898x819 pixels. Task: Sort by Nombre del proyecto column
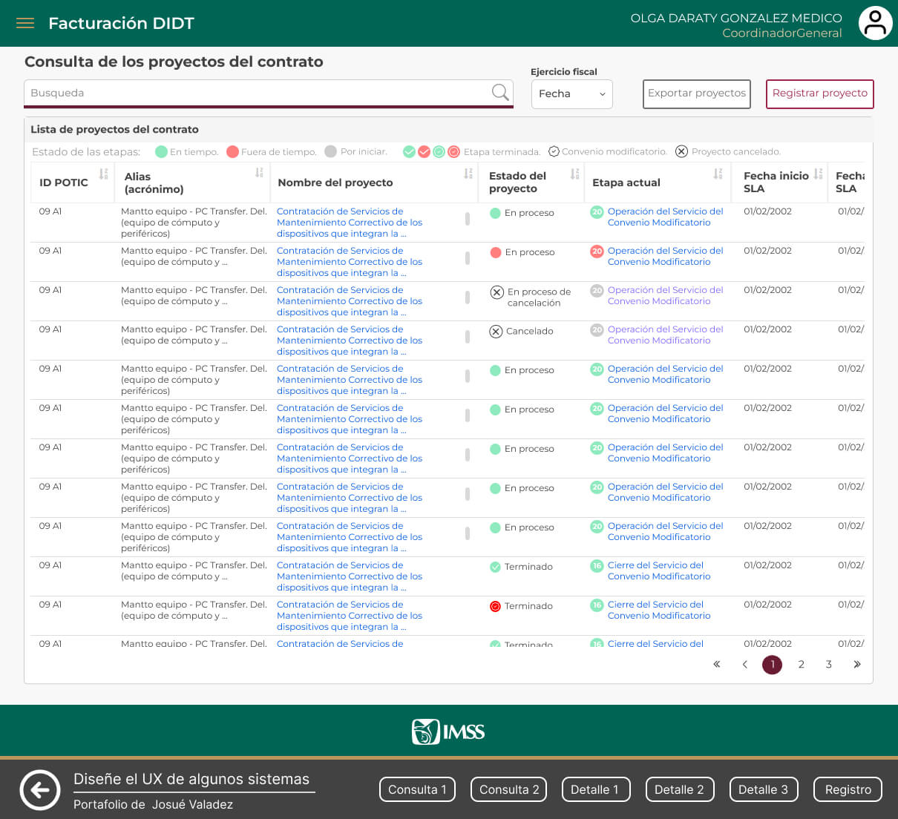pos(468,174)
